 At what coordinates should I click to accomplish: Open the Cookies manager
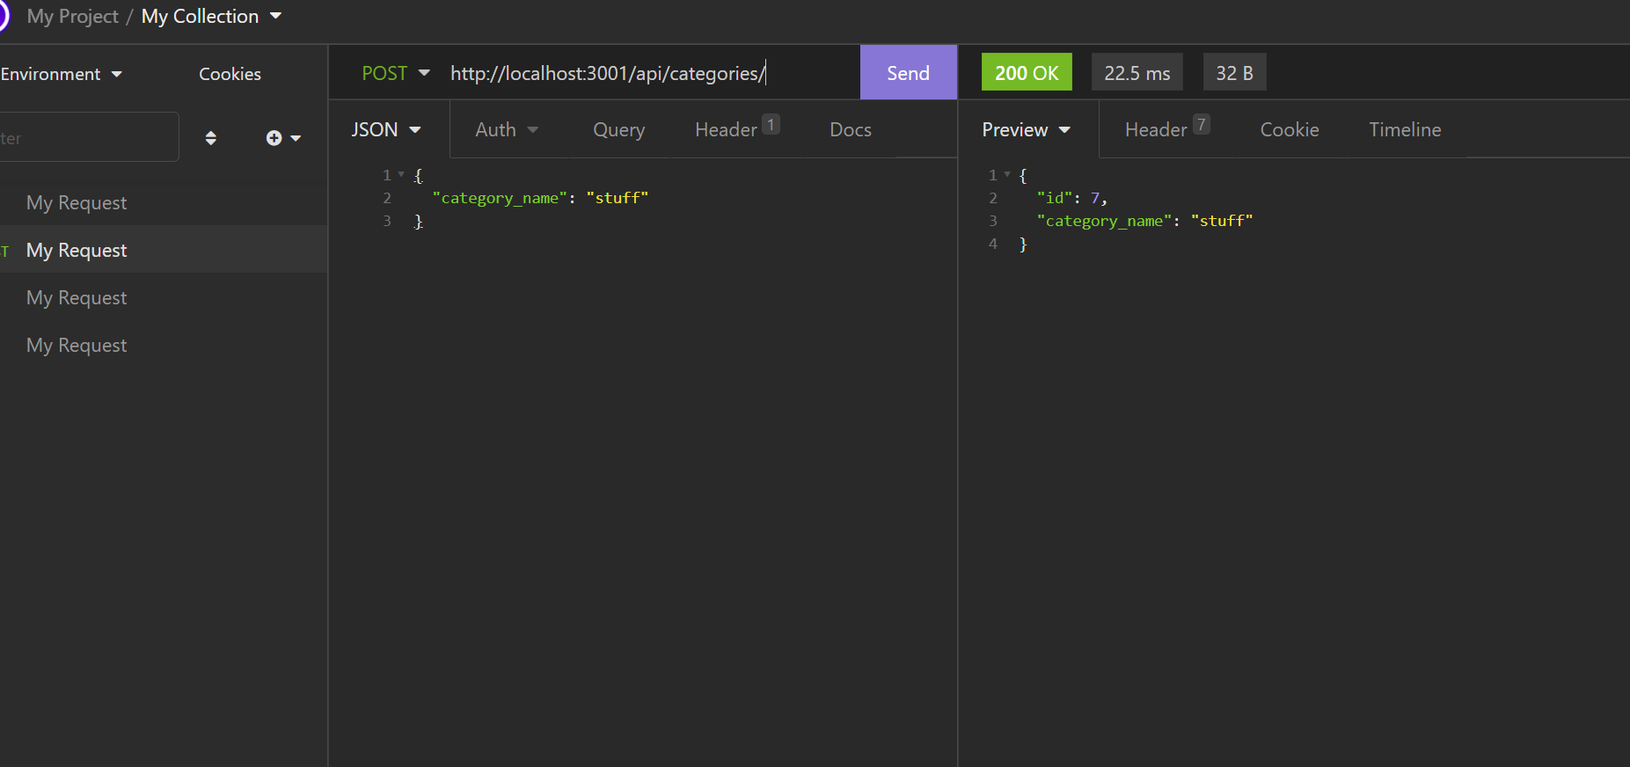pyautogui.click(x=230, y=74)
